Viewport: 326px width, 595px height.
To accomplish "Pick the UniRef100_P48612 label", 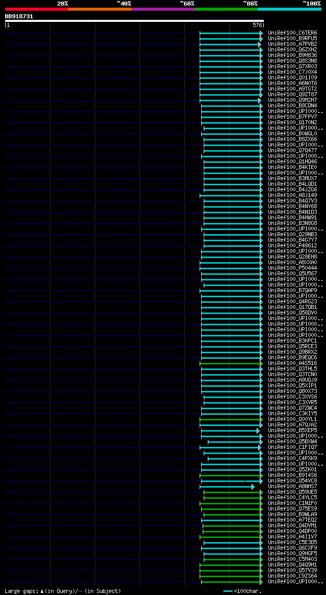I will pyautogui.click(x=292, y=246).
